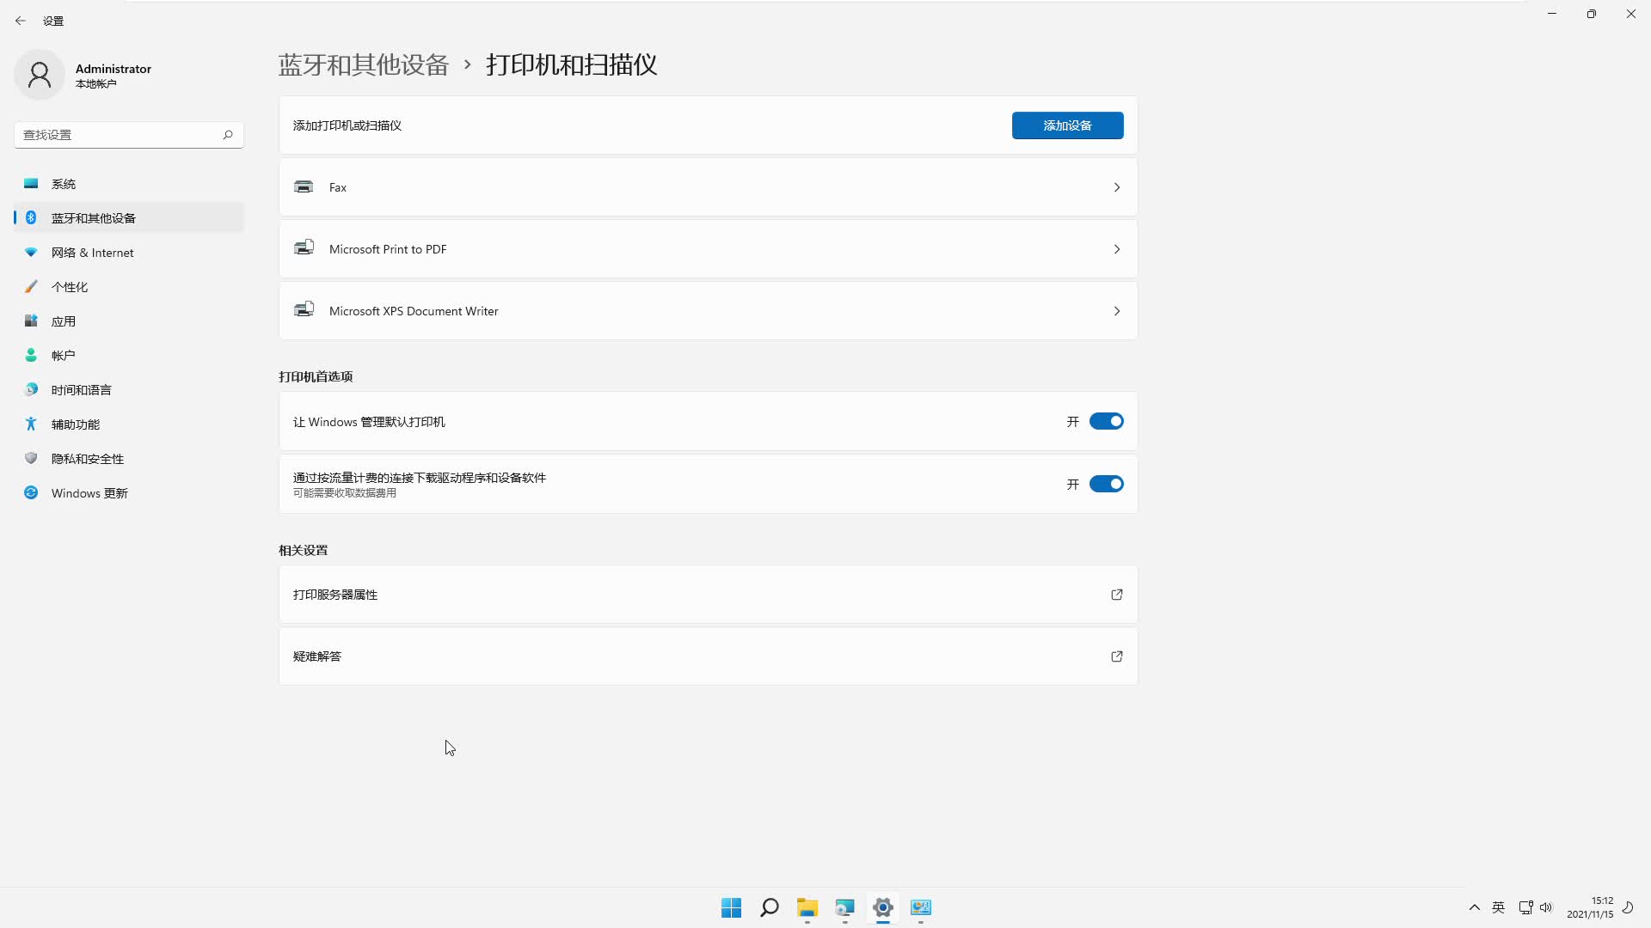The height and width of the screenshot is (928, 1651).
Task: Expand the Fax printer entry chevron
Action: tap(1117, 187)
